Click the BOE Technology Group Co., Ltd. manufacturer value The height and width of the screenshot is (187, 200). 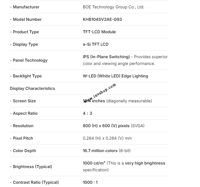(x=113, y=7)
